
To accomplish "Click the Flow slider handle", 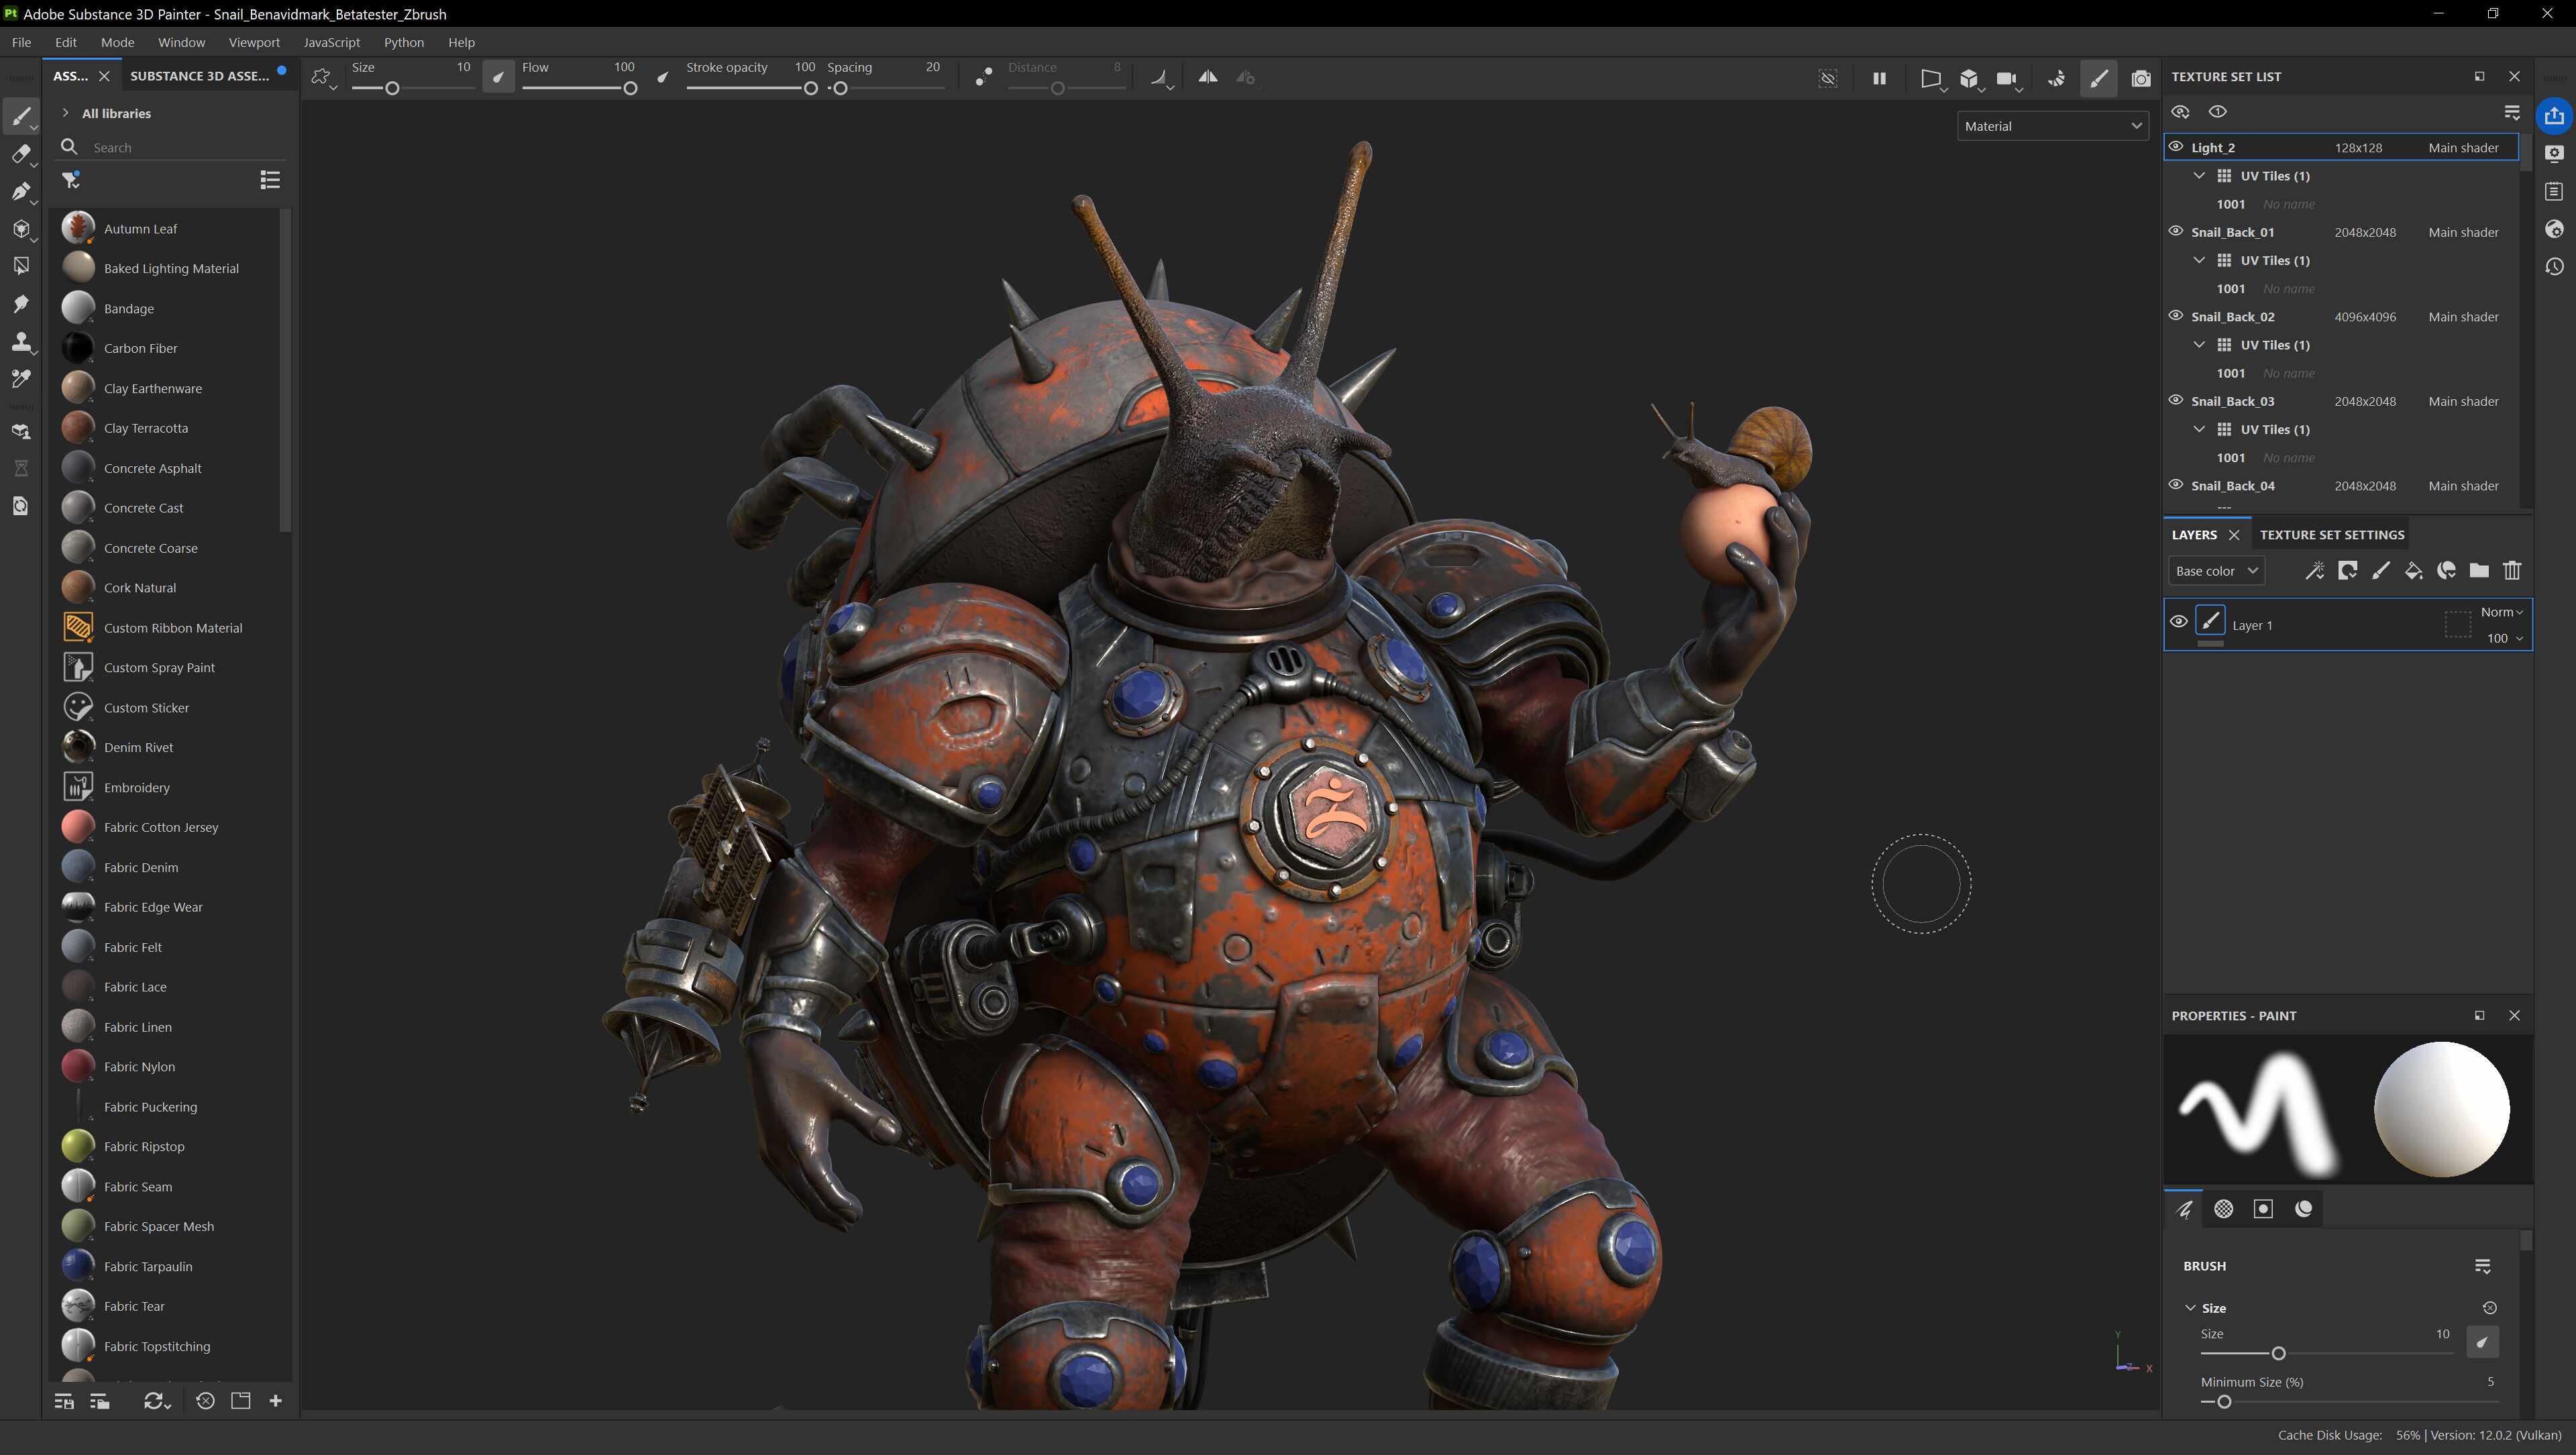I will (630, 89).
